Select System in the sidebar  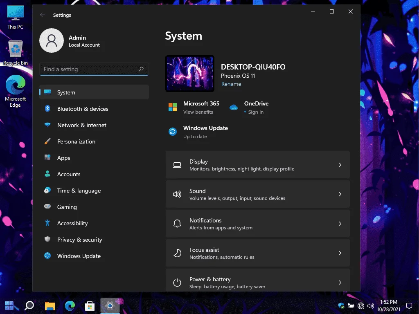tap(94, 92)
